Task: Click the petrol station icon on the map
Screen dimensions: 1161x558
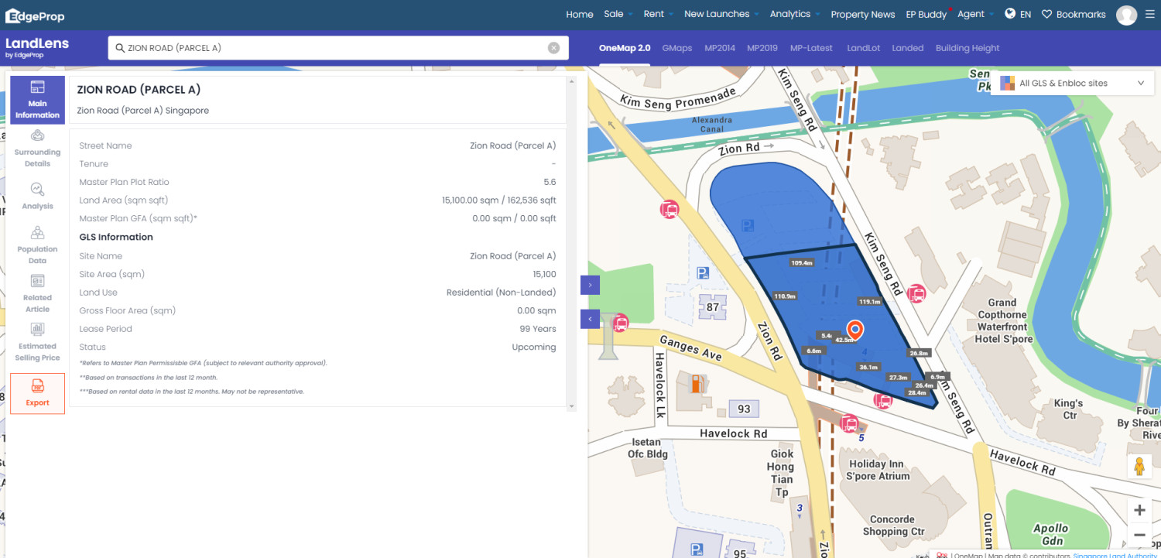Action: pos(697,384)
